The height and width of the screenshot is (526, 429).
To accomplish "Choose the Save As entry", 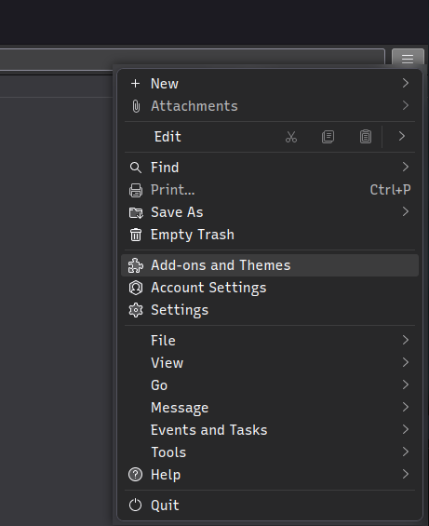I will [270, 212].
